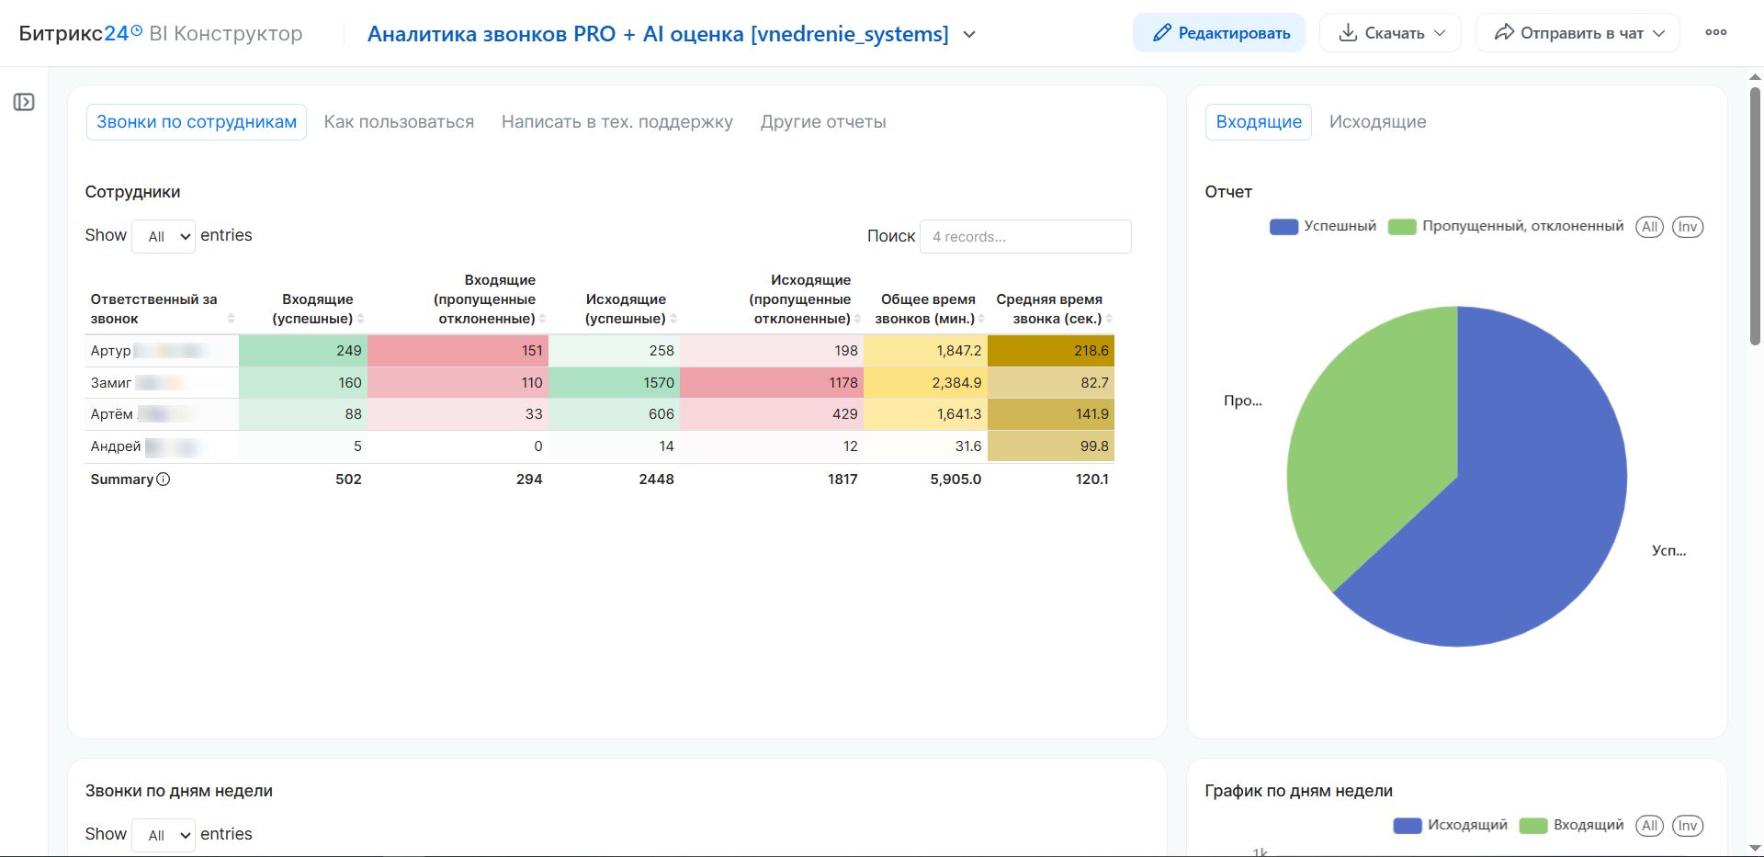The height and width of the screenshot is (857, 1764).
Task: Expand the Скачать dropdown
Action: (1390, 33)
